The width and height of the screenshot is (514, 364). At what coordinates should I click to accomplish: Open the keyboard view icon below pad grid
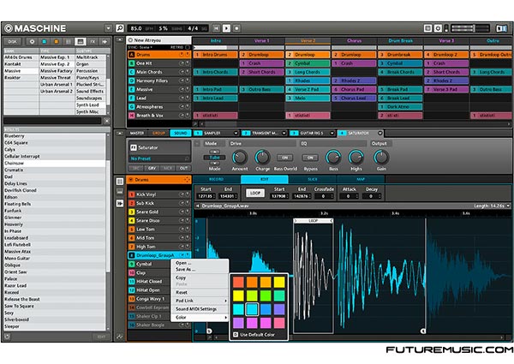120,192
